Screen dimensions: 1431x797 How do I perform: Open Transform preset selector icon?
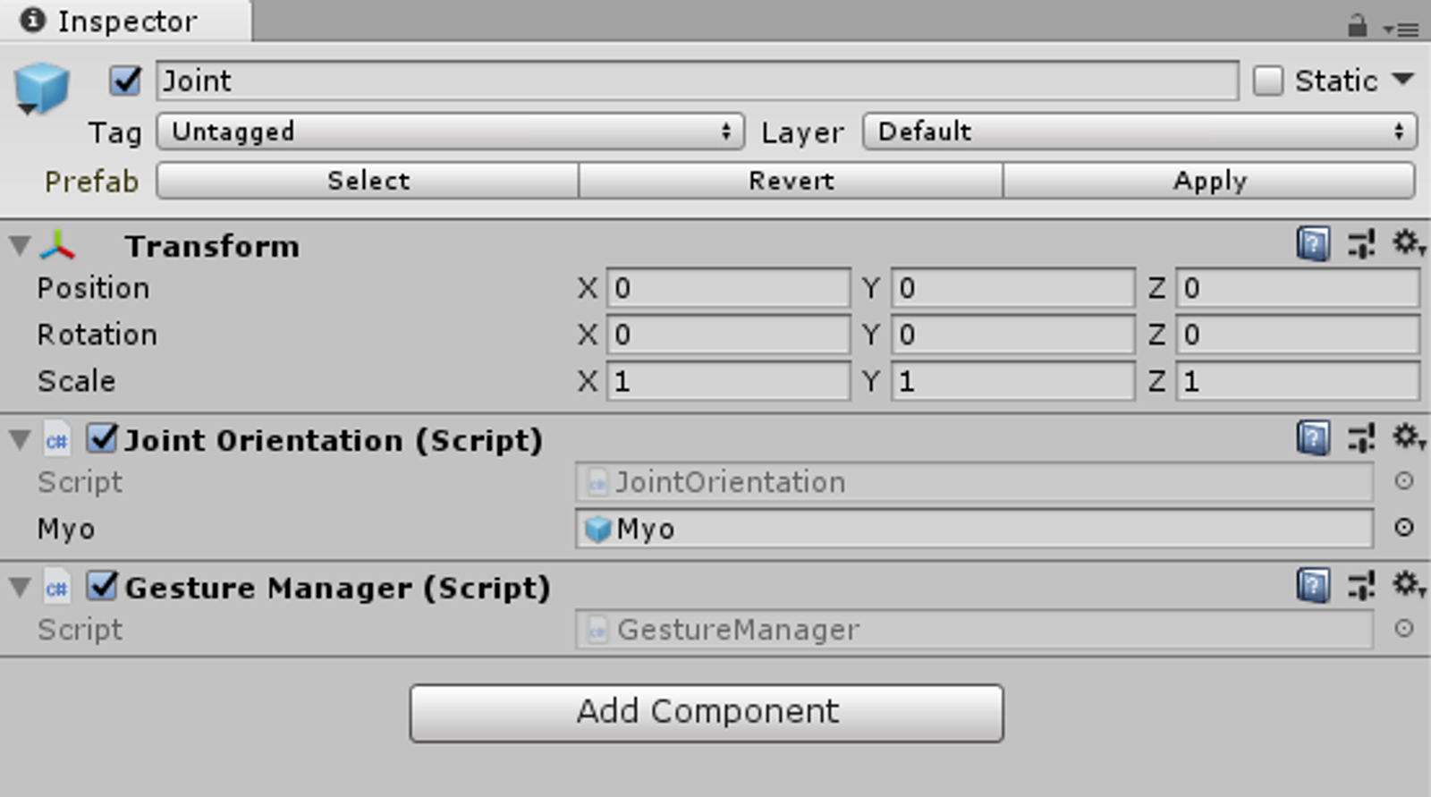pyautogui.click(x=1361, y=243)
